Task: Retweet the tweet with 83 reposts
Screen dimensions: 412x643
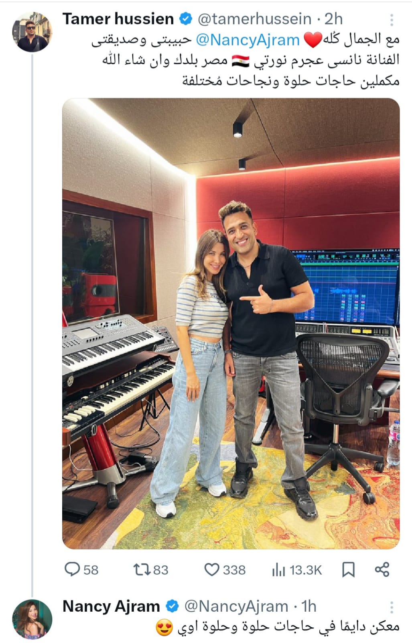Action: [x=150, y=569]
